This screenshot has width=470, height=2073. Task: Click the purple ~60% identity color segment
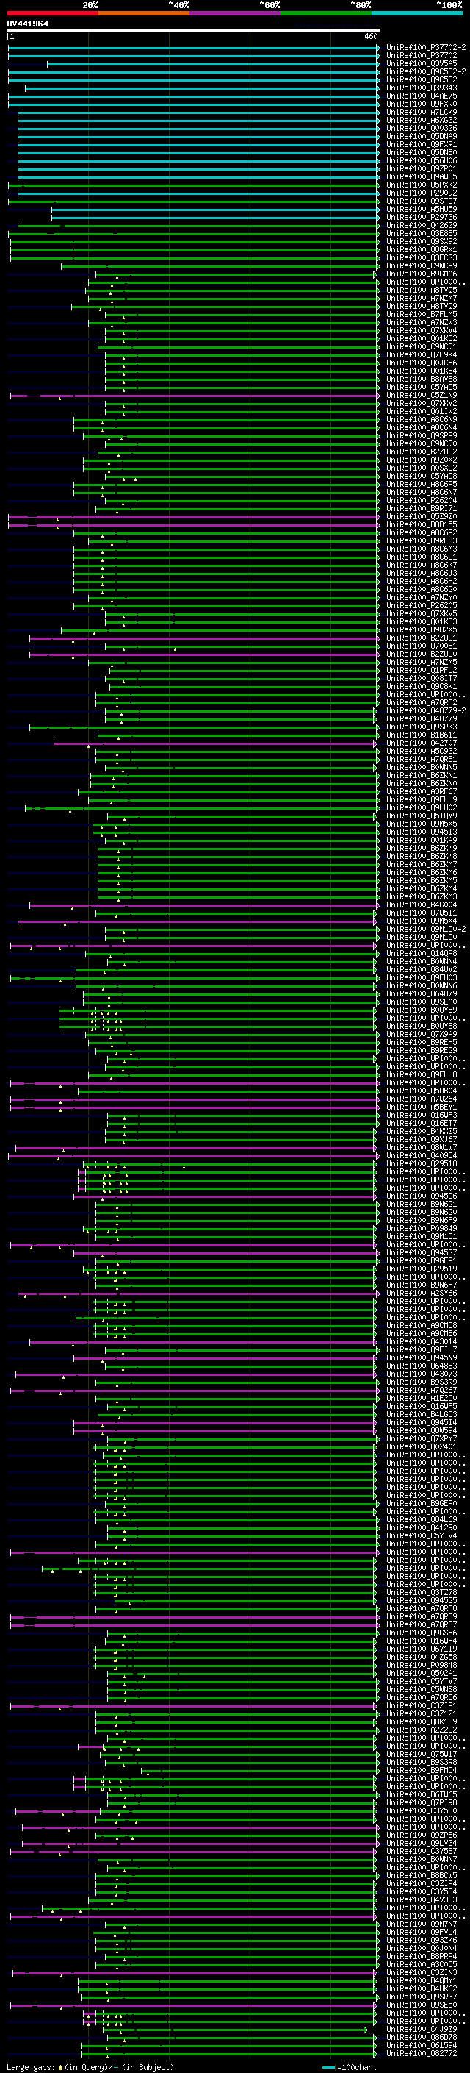[234, 13]
